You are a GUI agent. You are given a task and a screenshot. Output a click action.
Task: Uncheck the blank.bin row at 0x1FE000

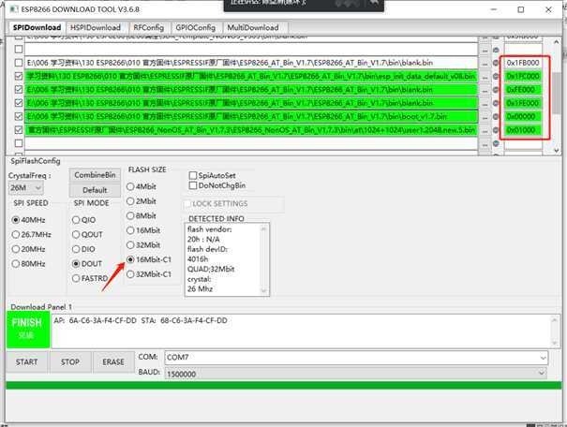[x=19, y=103]
